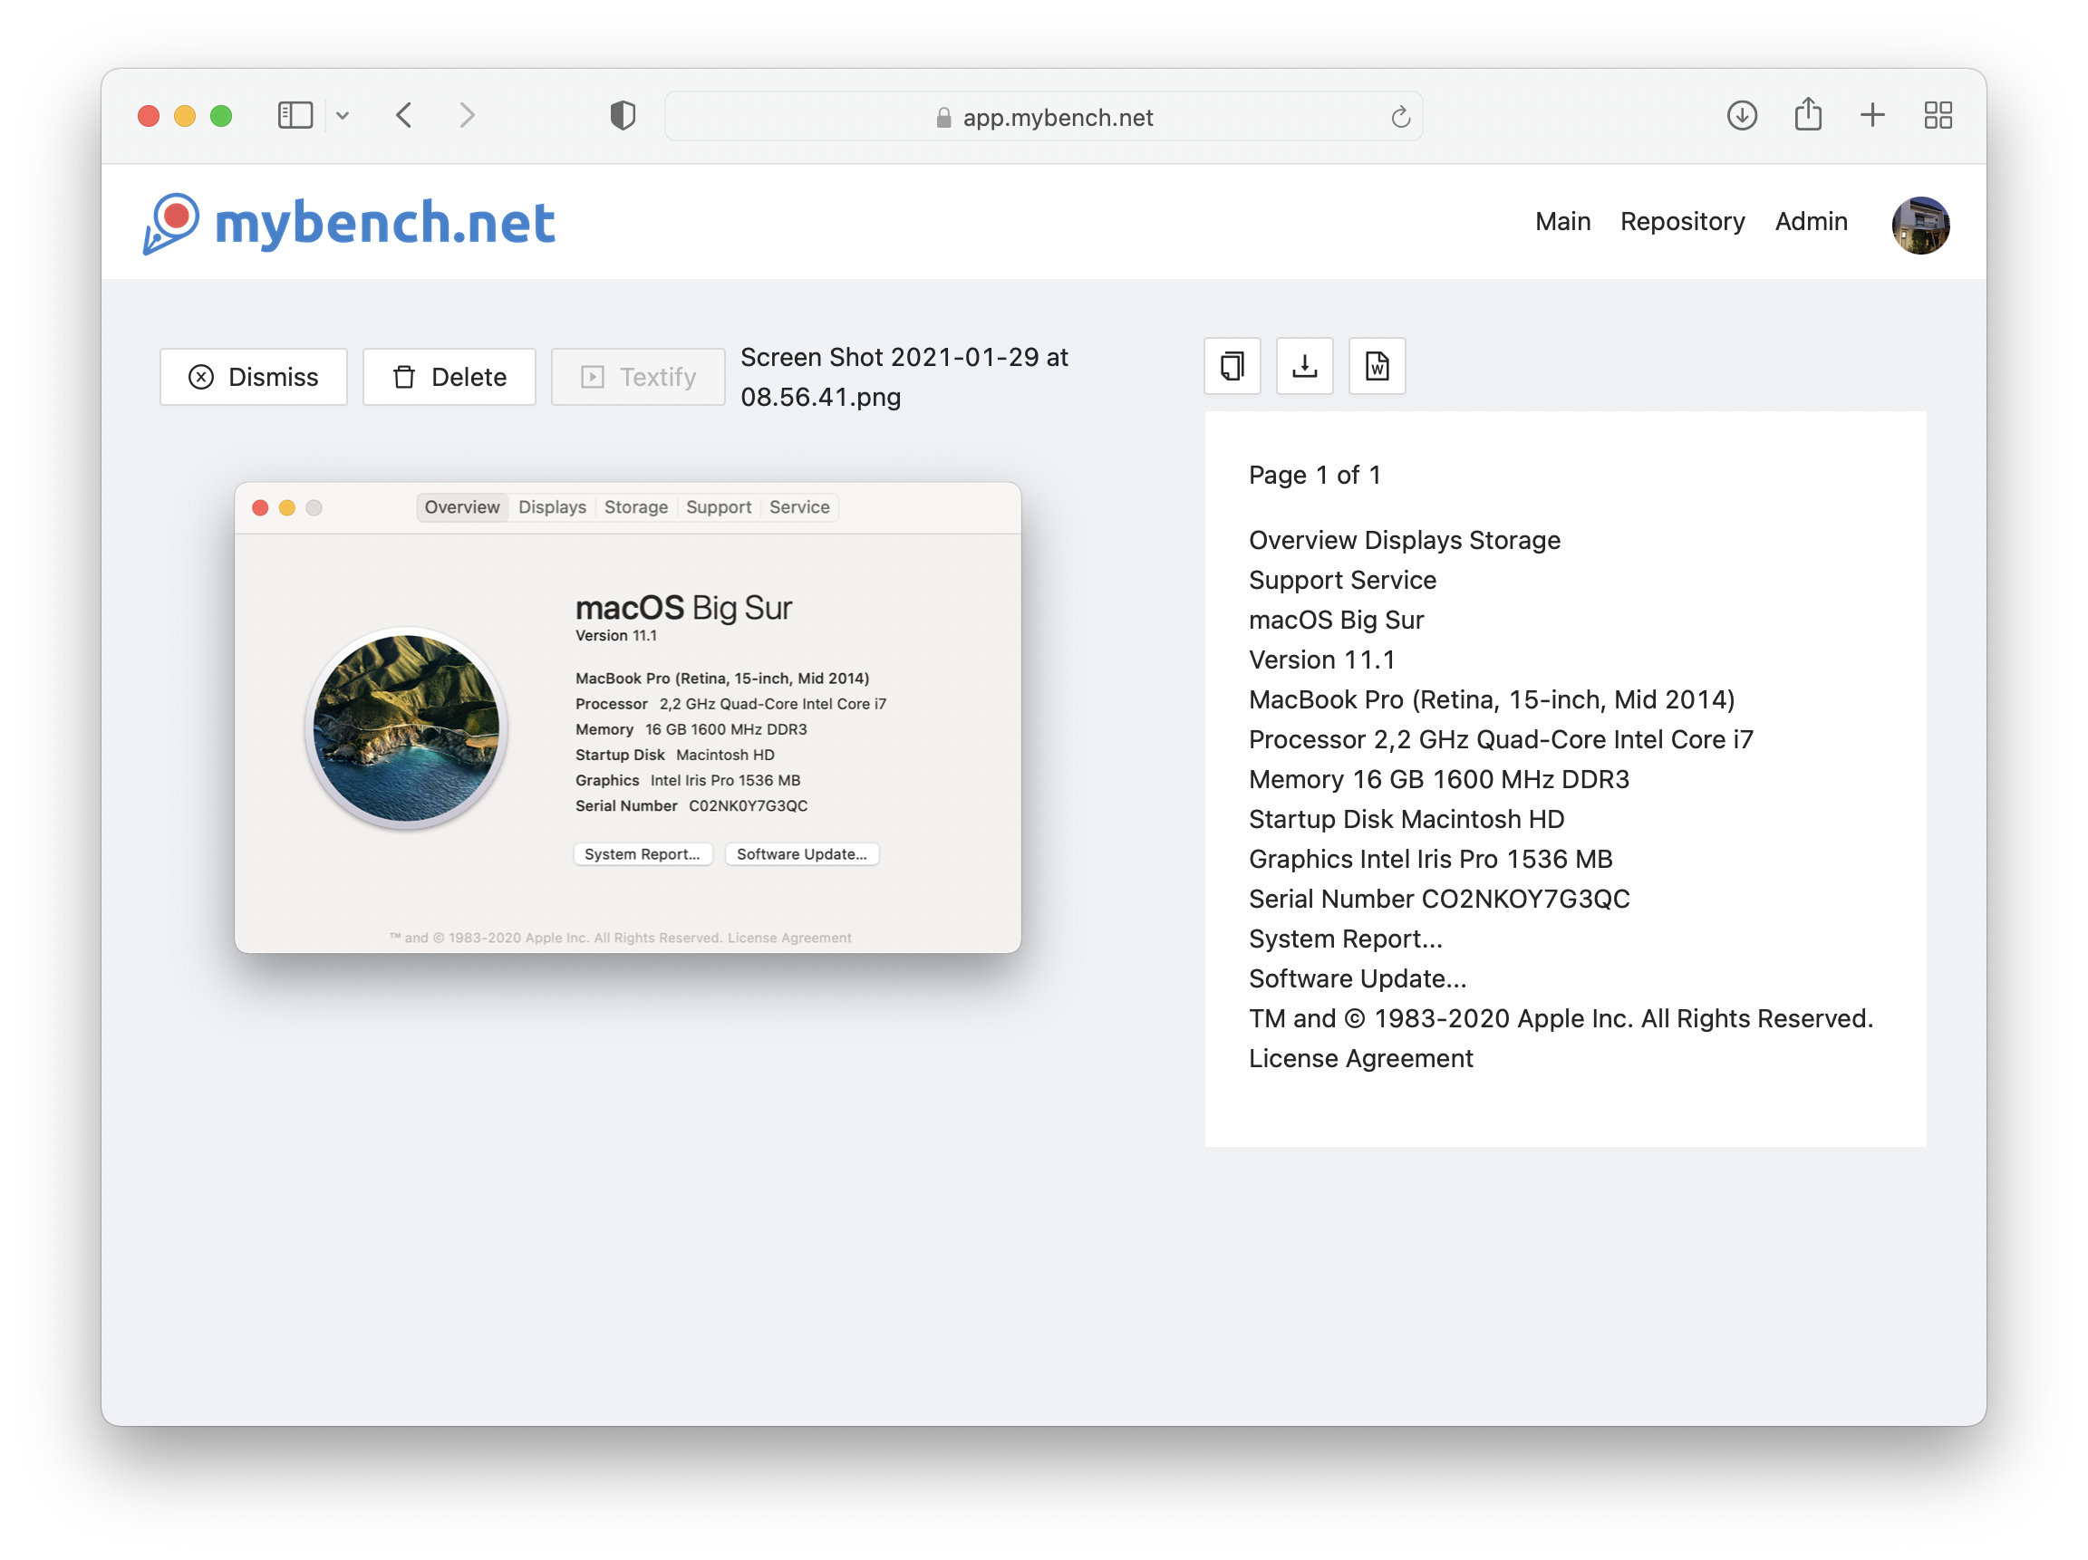Open the user profile avatar
The height and width of the screenshot is (1560, 2088).
(1921, 225)
